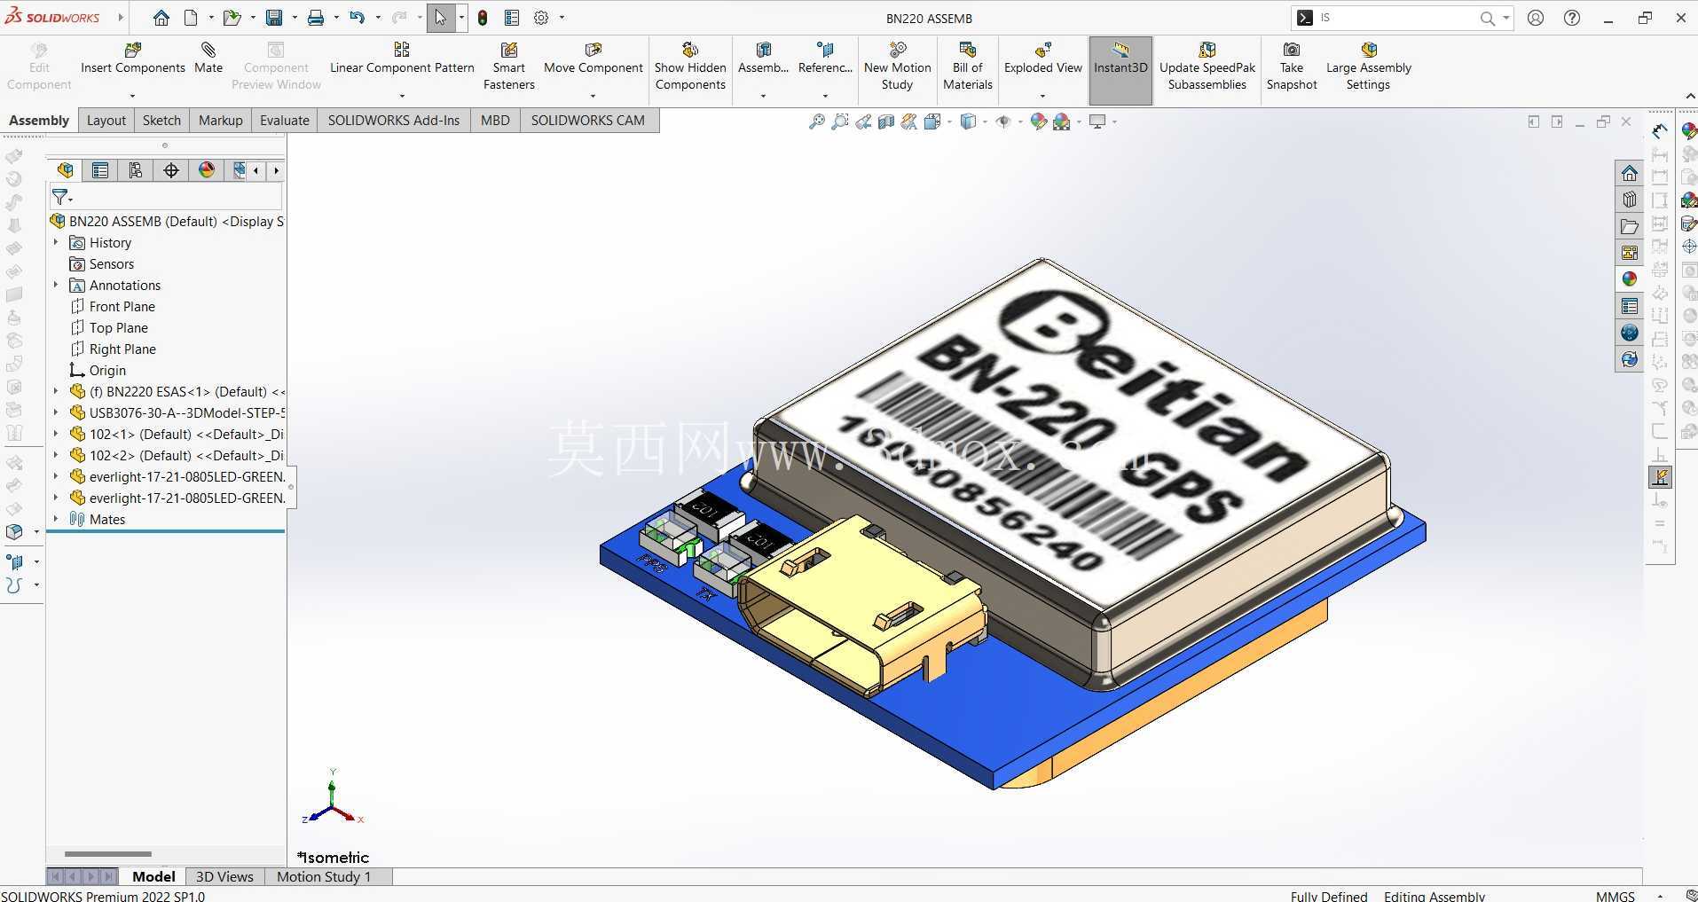Image resolution: width=1698 pixels, height=902 pixels.
Task: Open Bill of Materials tool
Action: pos(968,67)
